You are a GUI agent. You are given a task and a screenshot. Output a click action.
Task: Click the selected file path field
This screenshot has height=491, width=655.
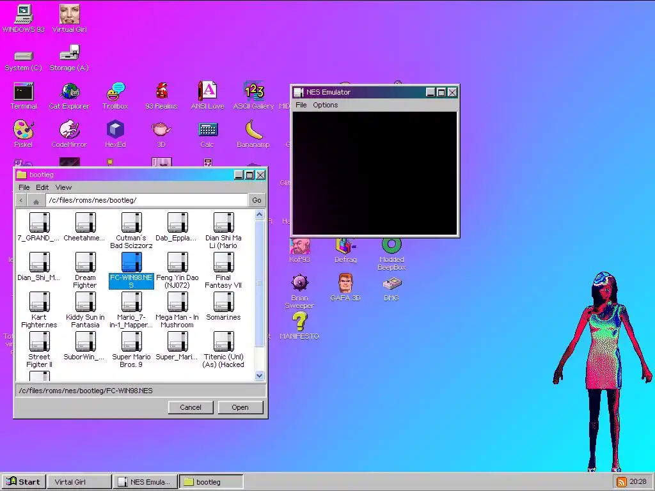point(141,391)
